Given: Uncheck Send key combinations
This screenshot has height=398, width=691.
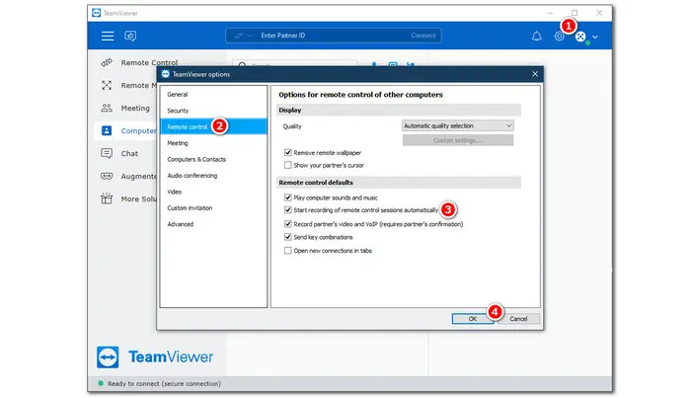Looking at the screenshot, I should click(x=288, y=237).
